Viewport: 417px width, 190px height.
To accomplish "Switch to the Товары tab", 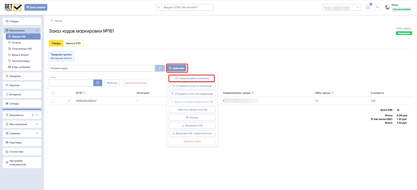I will coord(56,44).
